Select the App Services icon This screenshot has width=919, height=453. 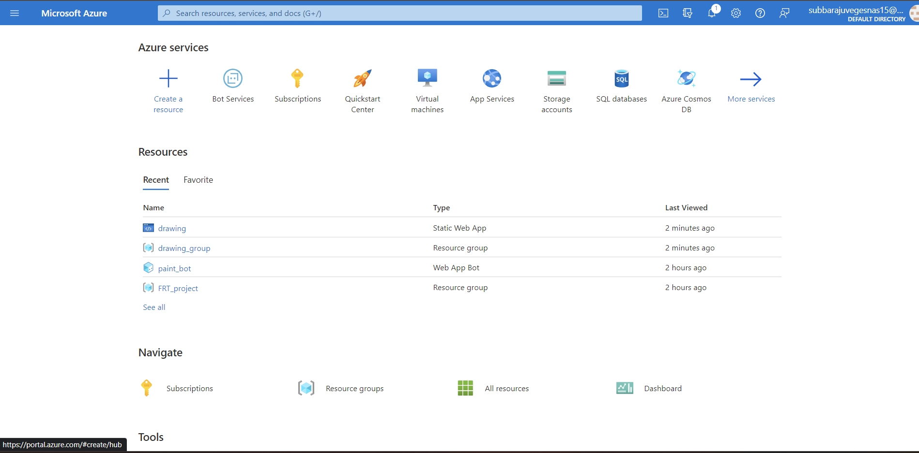(x=492, y=78)
